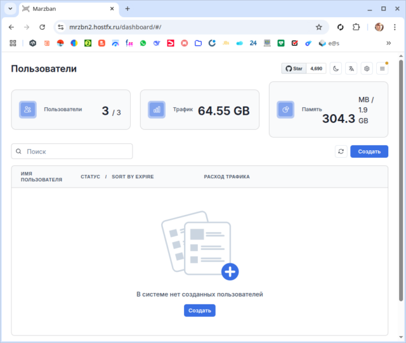Expand the Sort by expire option
406x343 pixels.
pos(133,177)
